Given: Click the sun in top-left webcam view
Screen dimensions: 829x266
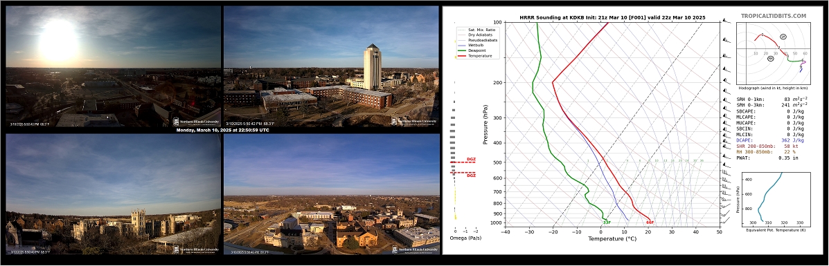Looking at the screenshot, I should [58, 41].
